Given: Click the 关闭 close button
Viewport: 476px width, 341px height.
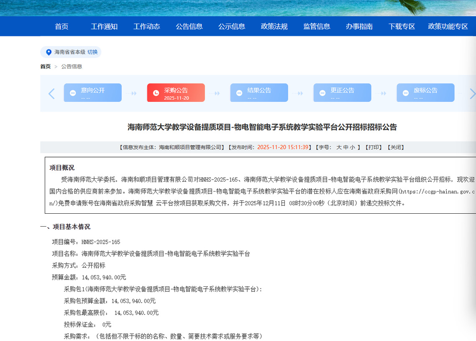Looking at the screenshot, I should click(395, 147).
